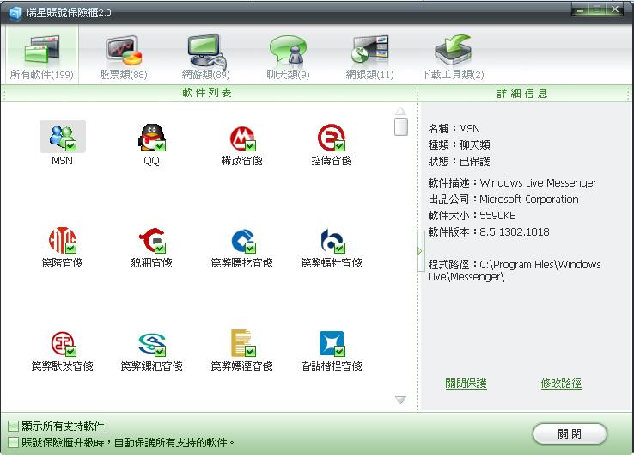Select the MSN software icon
The width and height of the screenshot is (634, 455).
(x=62, y=137)
